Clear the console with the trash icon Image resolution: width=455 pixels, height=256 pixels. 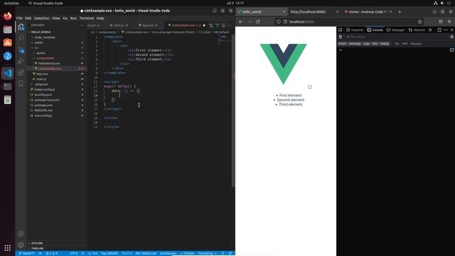click(x=341, y=37)
